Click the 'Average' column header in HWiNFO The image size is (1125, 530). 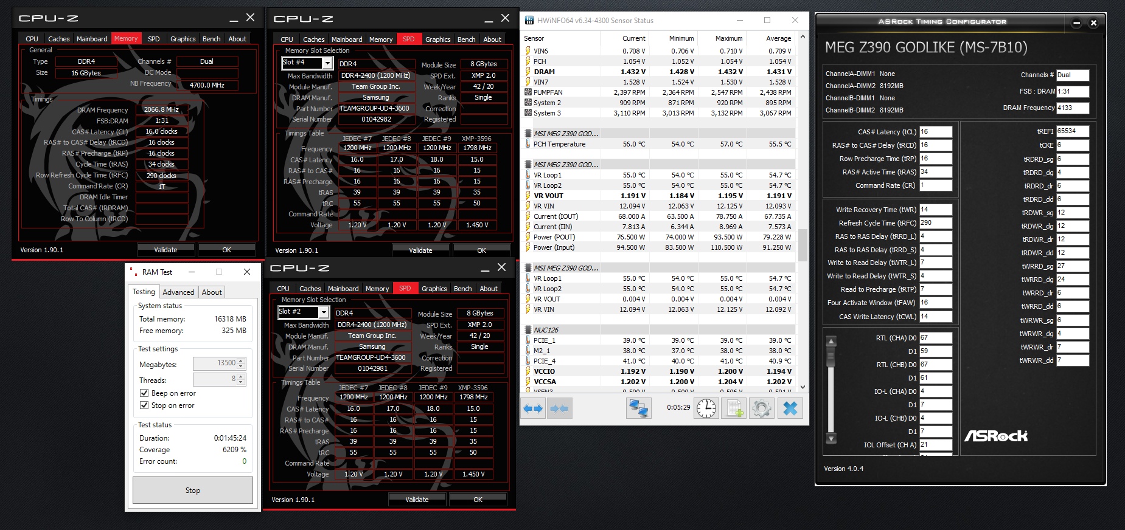[x=771, y=38]
